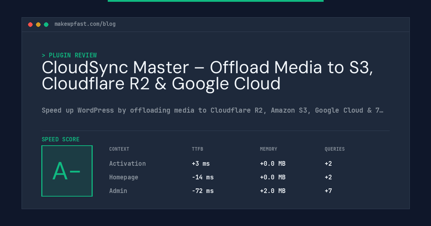Click the '+3 ms' TTFB value

coord(201,164)
